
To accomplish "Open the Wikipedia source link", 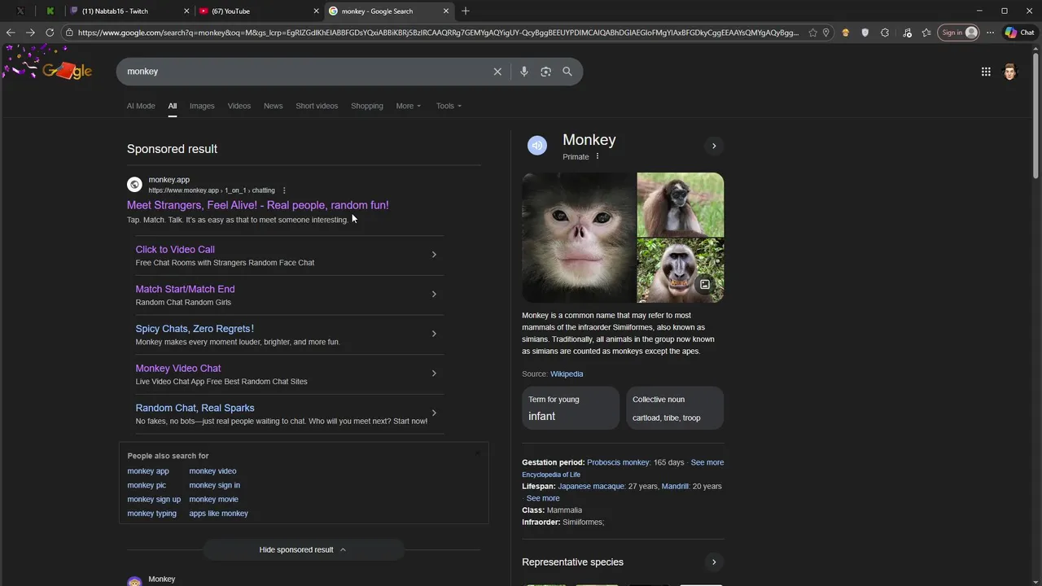I will tap(567, 374).
